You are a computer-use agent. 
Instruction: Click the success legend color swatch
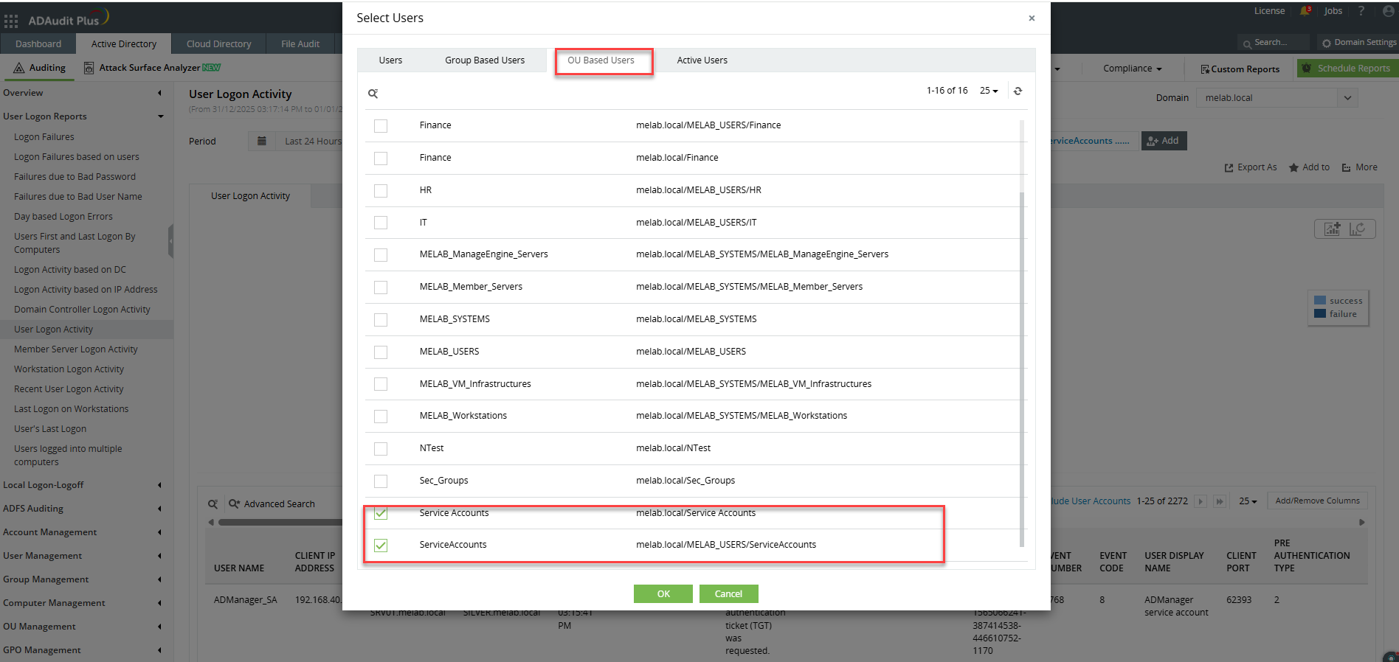1320,300
